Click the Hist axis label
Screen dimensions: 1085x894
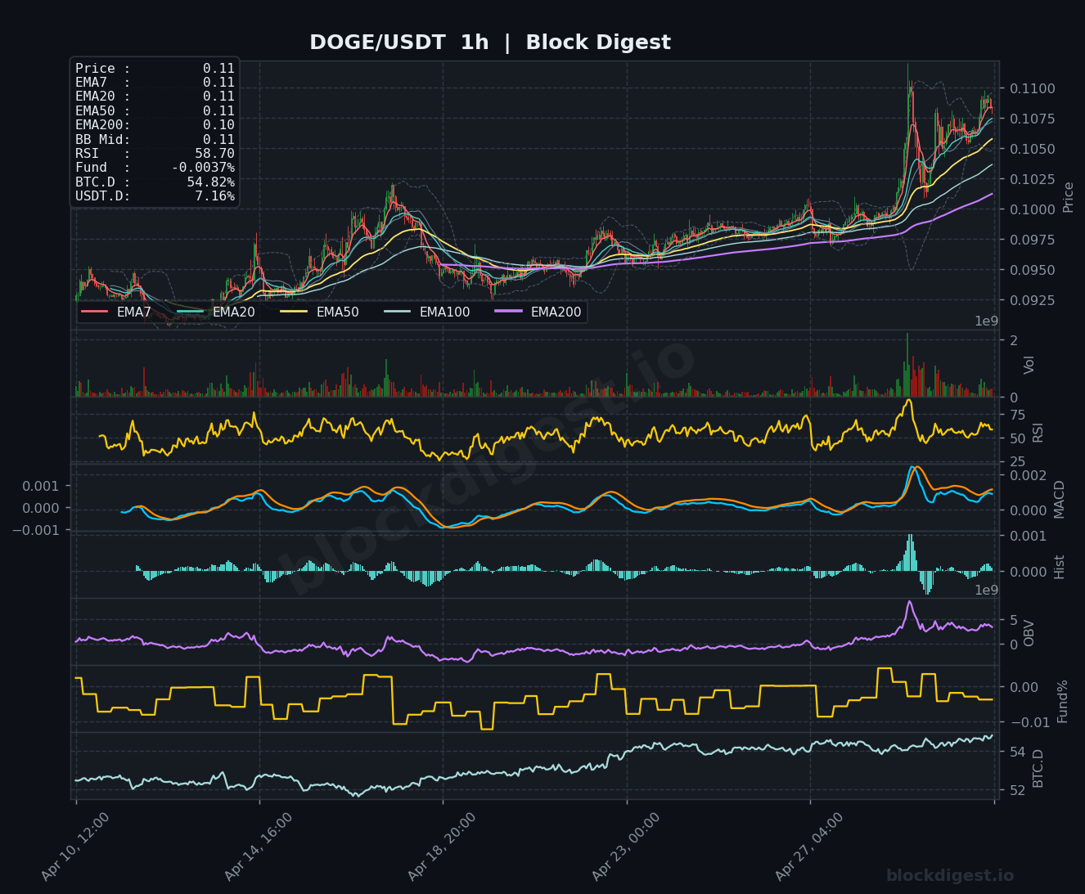pos(1060,567)
